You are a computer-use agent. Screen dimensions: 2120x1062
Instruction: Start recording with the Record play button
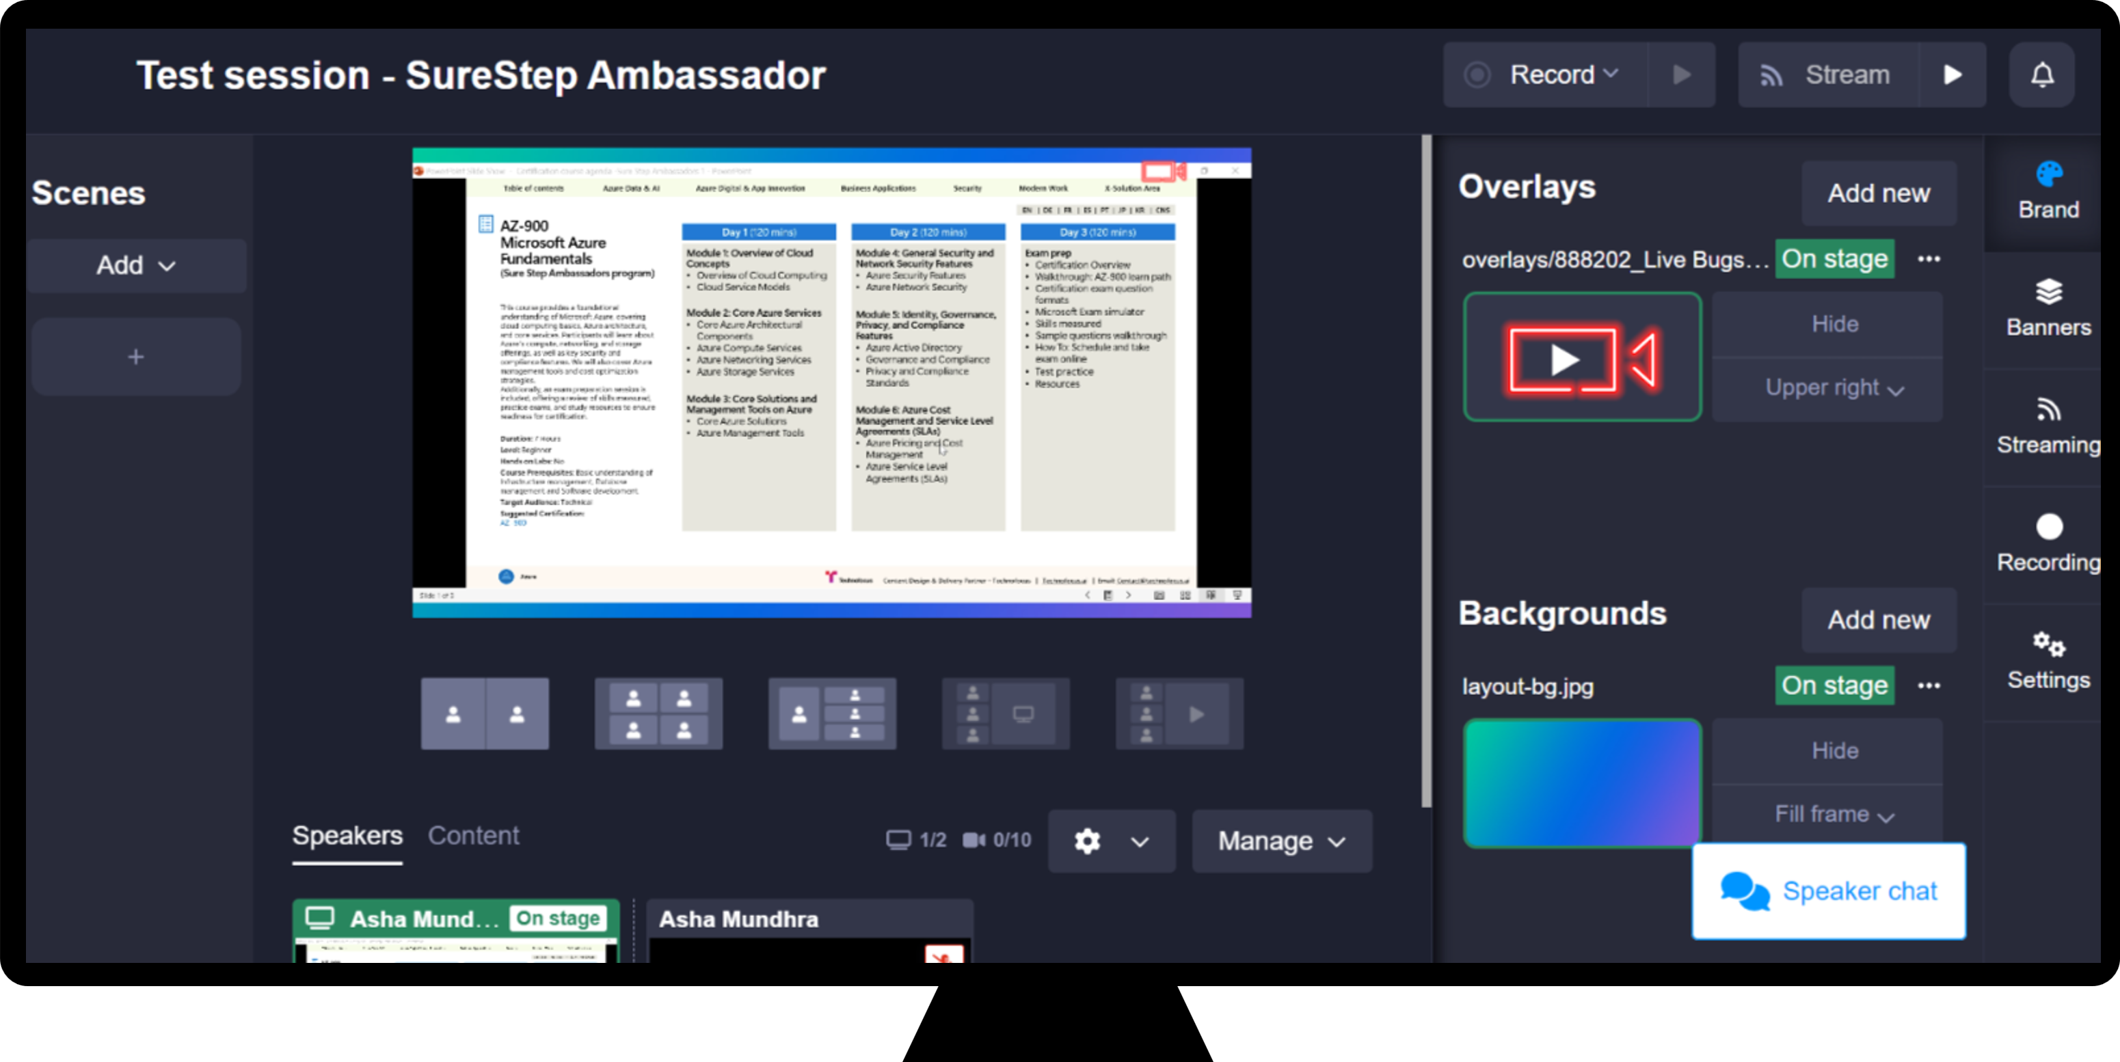(x=1681, y=75)
